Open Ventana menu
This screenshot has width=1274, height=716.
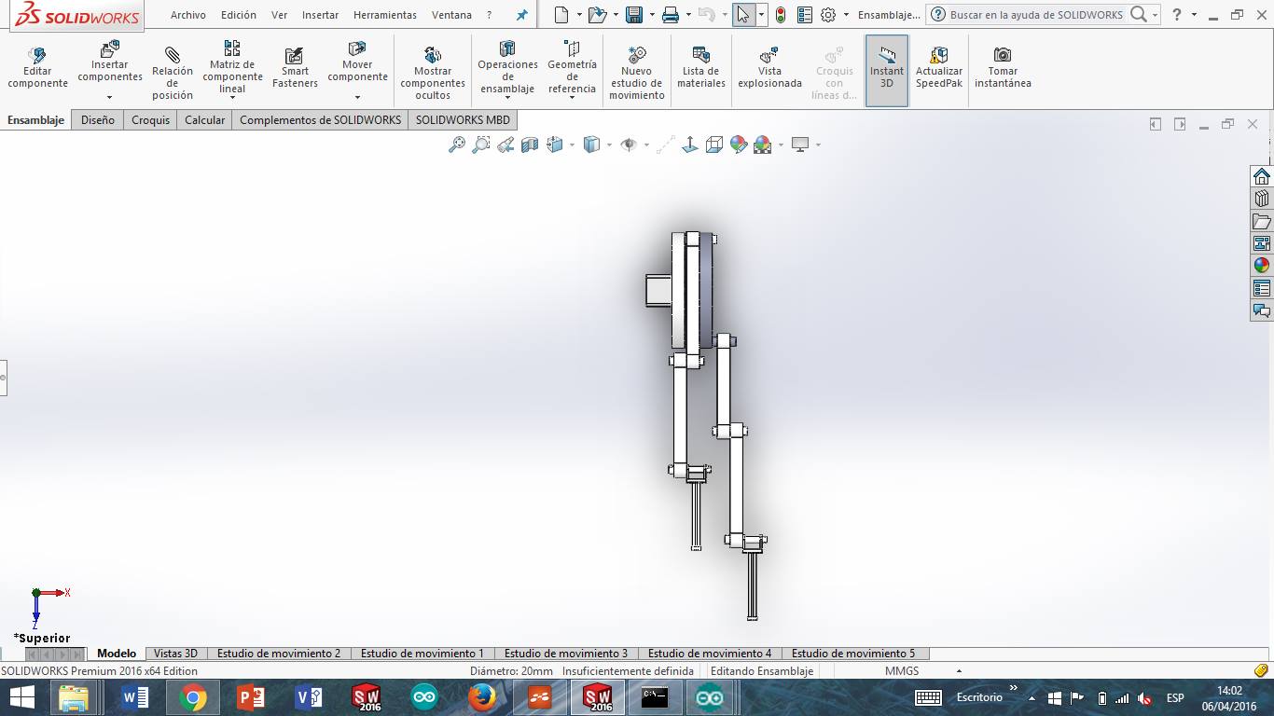click(x=451, y=15)
